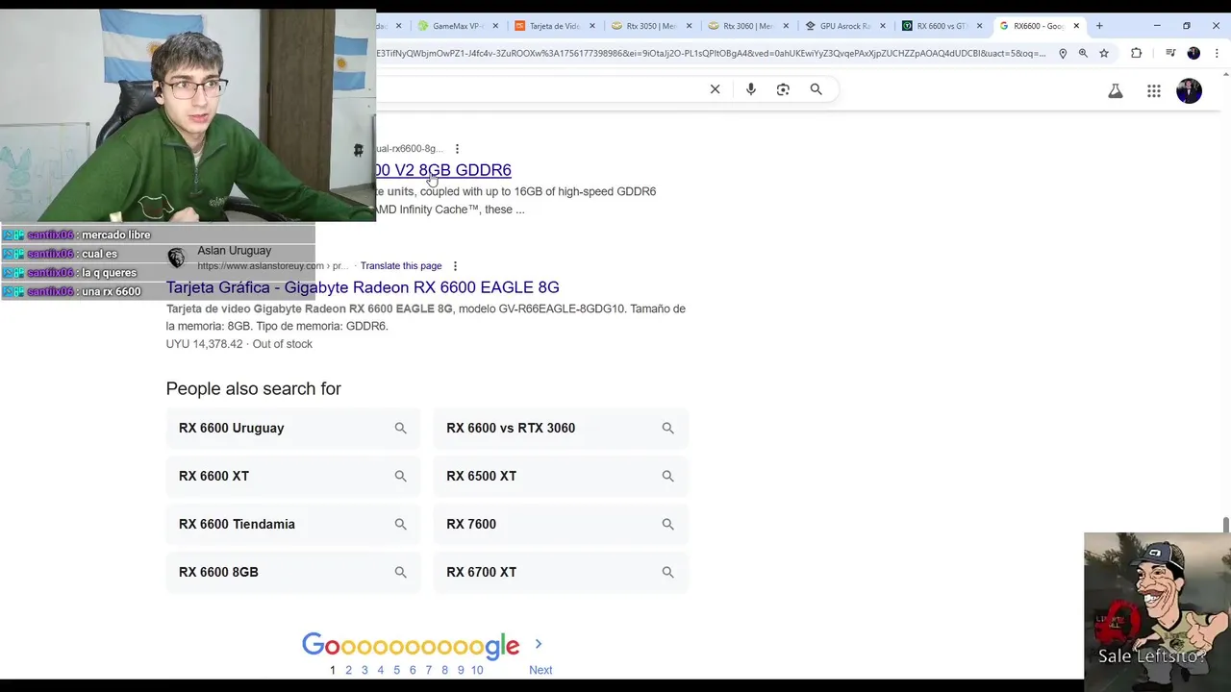Click chat message 'mercado libre'
Screen dimensions: 1231x692
click(x=115, y=235)
